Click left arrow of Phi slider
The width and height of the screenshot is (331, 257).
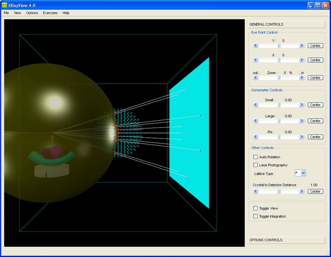[256, 137]
